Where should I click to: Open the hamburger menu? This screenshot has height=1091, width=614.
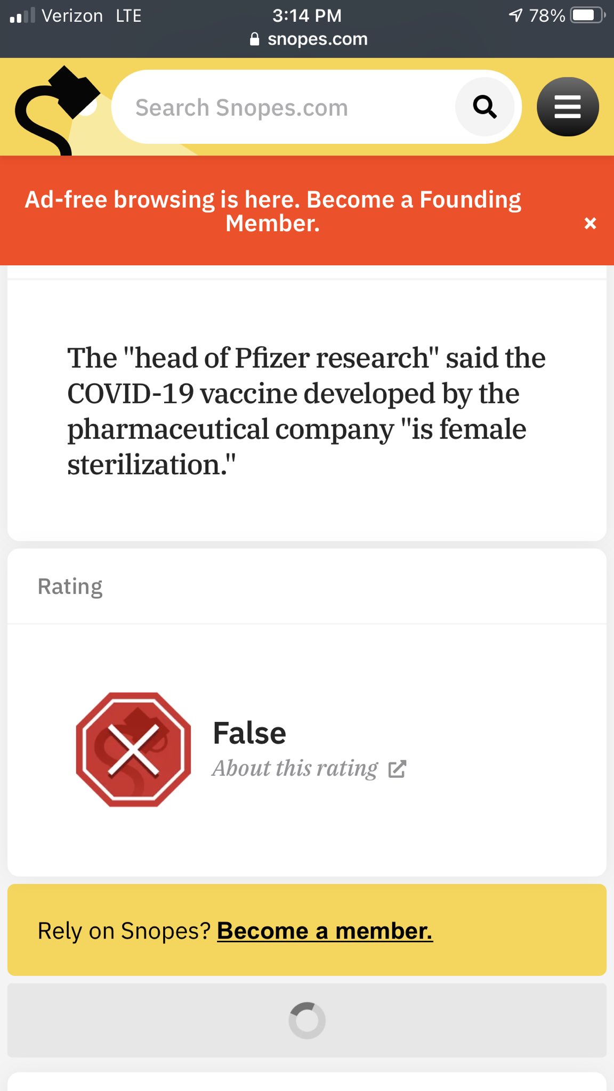point(567,107)
